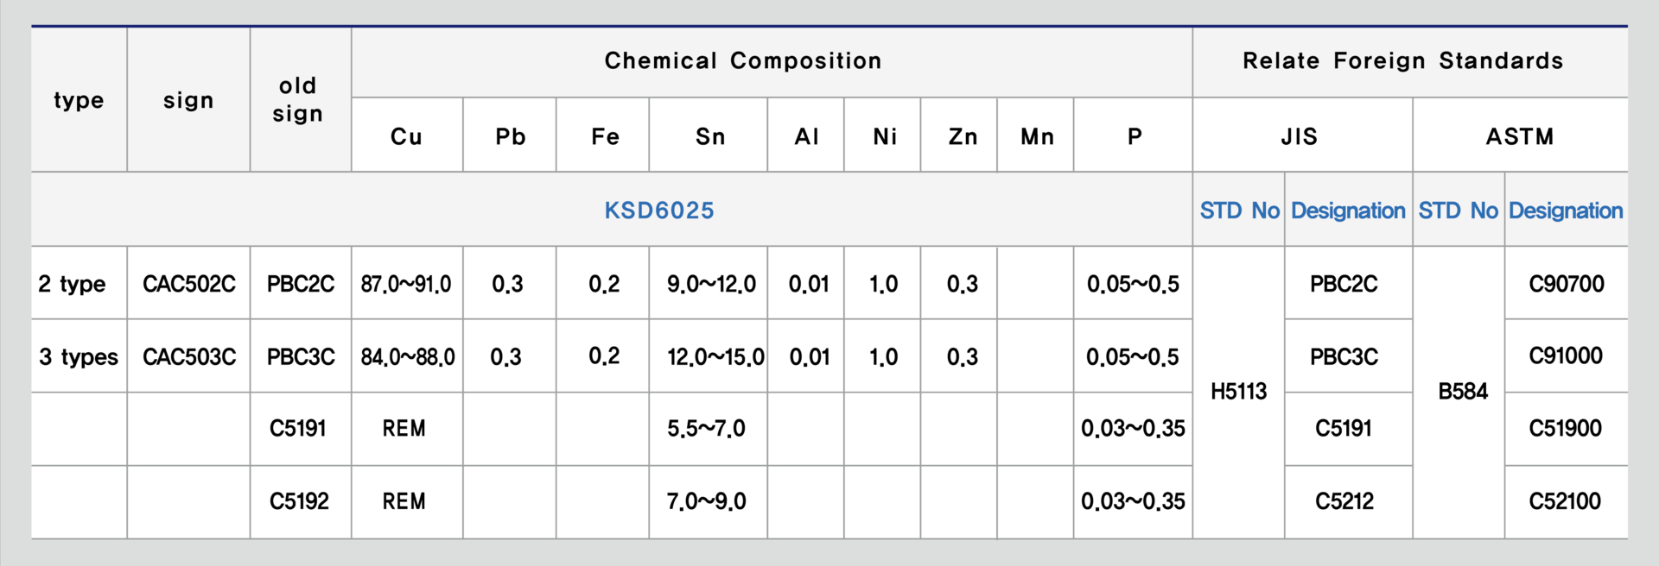Select the Sn value 12.0~15.0
The image size is (1659, 566).
715,356
